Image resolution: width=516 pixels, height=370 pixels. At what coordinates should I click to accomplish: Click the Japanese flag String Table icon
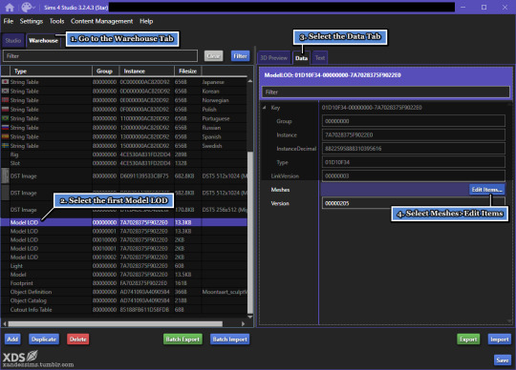6,82
